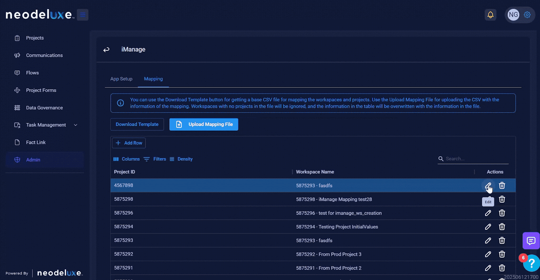Click the info icon in the banner
540x280 pixels.
pos(120,103)
